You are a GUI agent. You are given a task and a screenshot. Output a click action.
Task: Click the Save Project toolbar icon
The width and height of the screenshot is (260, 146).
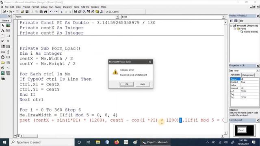click(27, 12)
